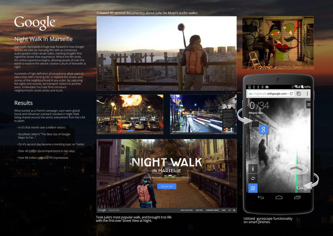333x236 pixels.
Task: Tap the Android recent apps button
Action: point(297,197)
